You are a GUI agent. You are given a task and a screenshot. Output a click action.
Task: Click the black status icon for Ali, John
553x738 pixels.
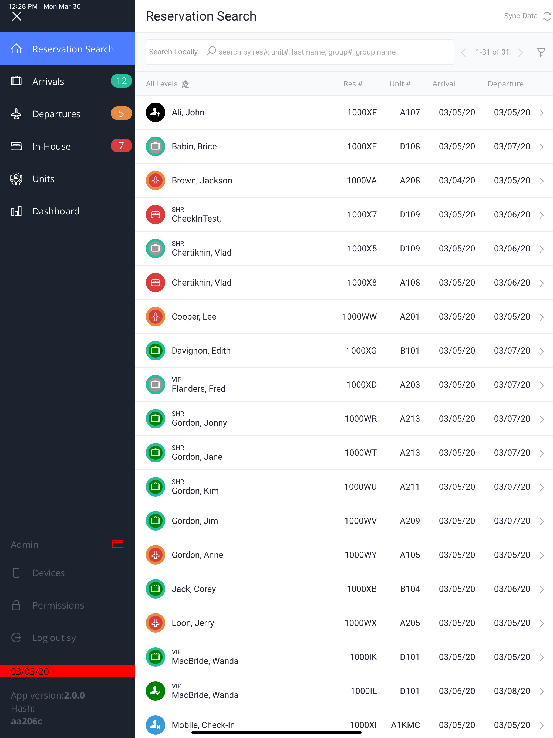click(156, 112)
